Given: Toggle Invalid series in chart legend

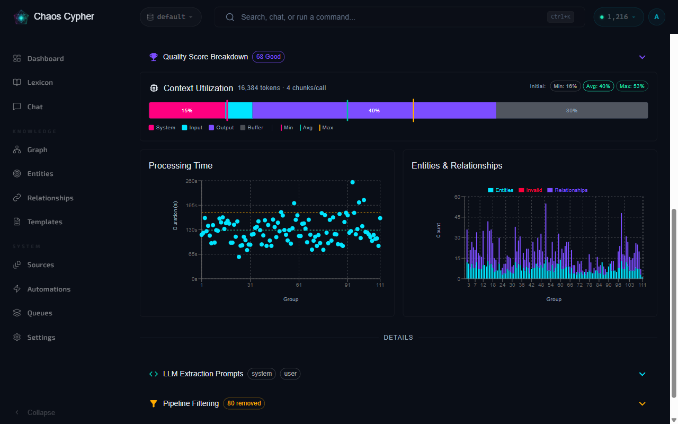Looking at the screenshot, I should [530, 190].
